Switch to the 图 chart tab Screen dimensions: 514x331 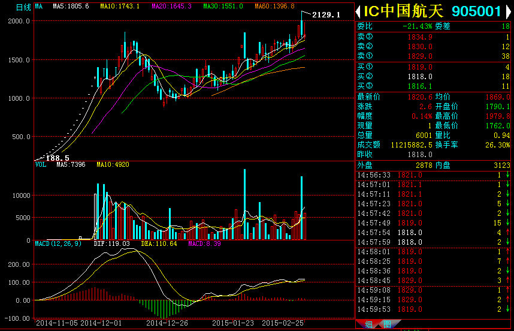387,324
